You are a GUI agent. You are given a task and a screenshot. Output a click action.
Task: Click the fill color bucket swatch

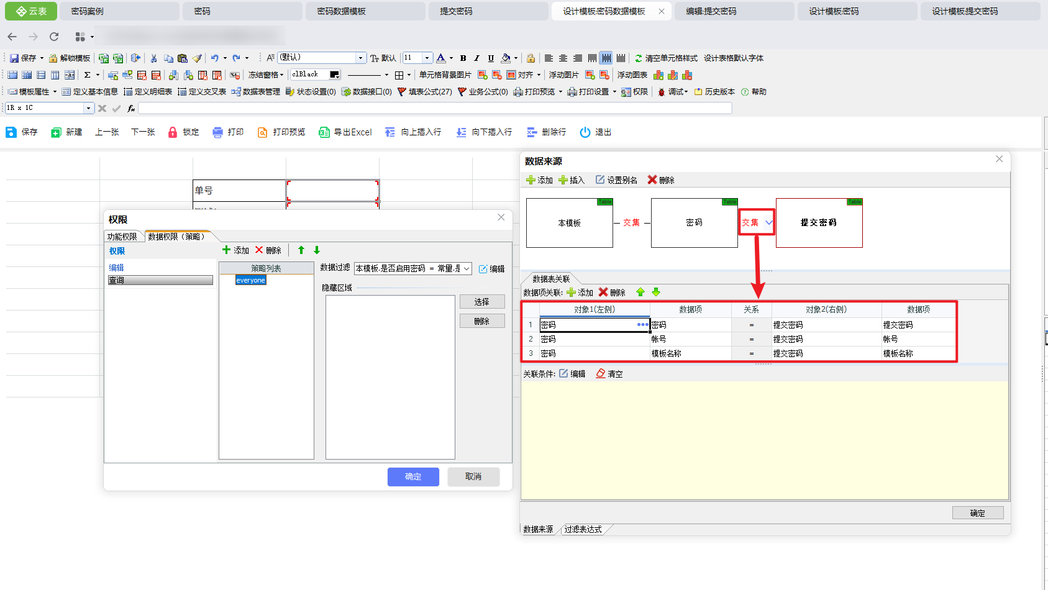(506, 58)
